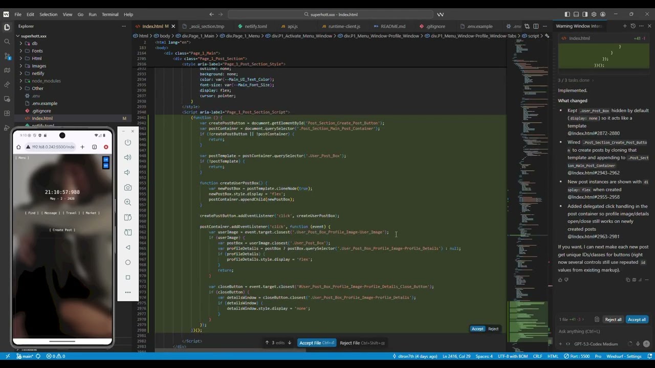Click the code minimap overview
Image resolution: width=655 pixels, height=368 pixels.
pyautogui.click(x=530, y=194)
